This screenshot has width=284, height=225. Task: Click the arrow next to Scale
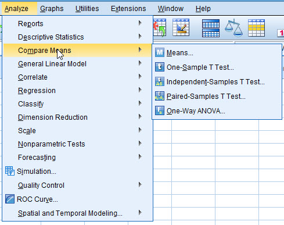pyautogui.click(x=140, y=130)
